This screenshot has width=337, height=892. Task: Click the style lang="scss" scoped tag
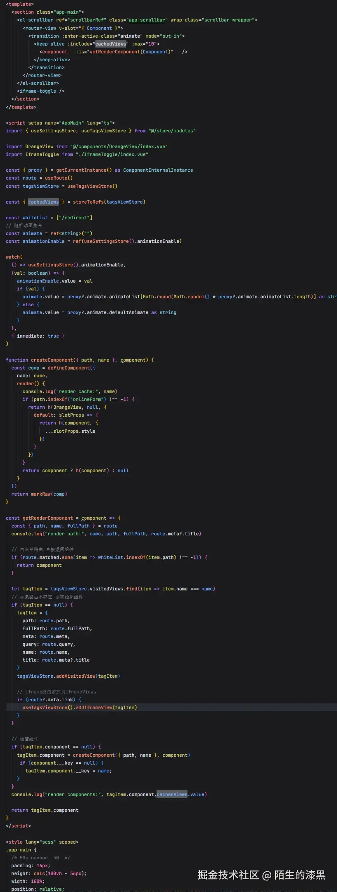(42, 842)
